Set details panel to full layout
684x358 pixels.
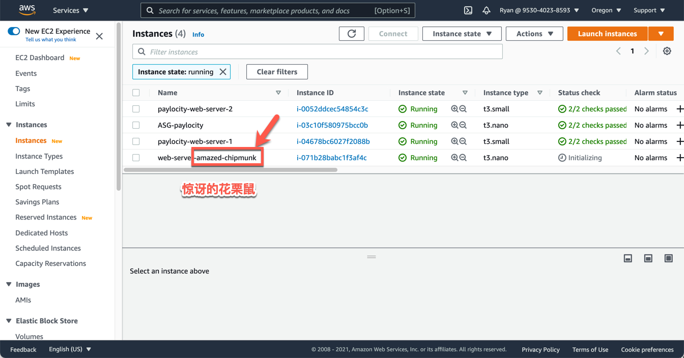(669, 258)
